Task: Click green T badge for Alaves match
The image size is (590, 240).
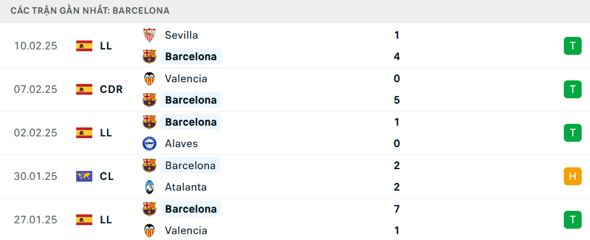Action: point(572,133)
